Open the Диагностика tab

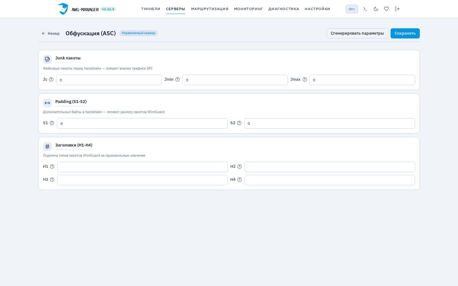(x=284, y=9)
